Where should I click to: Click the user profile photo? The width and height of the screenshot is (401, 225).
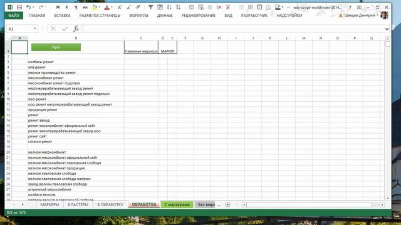384,16
